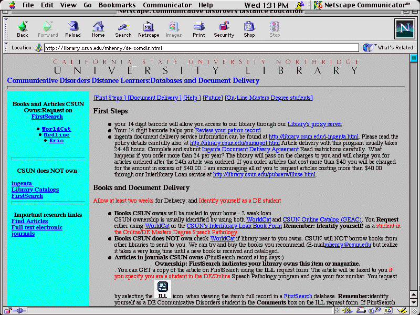Click the Stop traffic-light icon
Viewport: 420px width, 315px height.
coord(275,29)
